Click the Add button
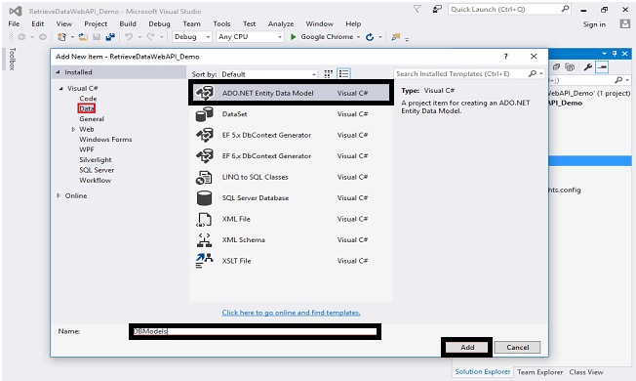Image resolution: width=636 pixels, height=381 pixels. click(x=467, y=347)
